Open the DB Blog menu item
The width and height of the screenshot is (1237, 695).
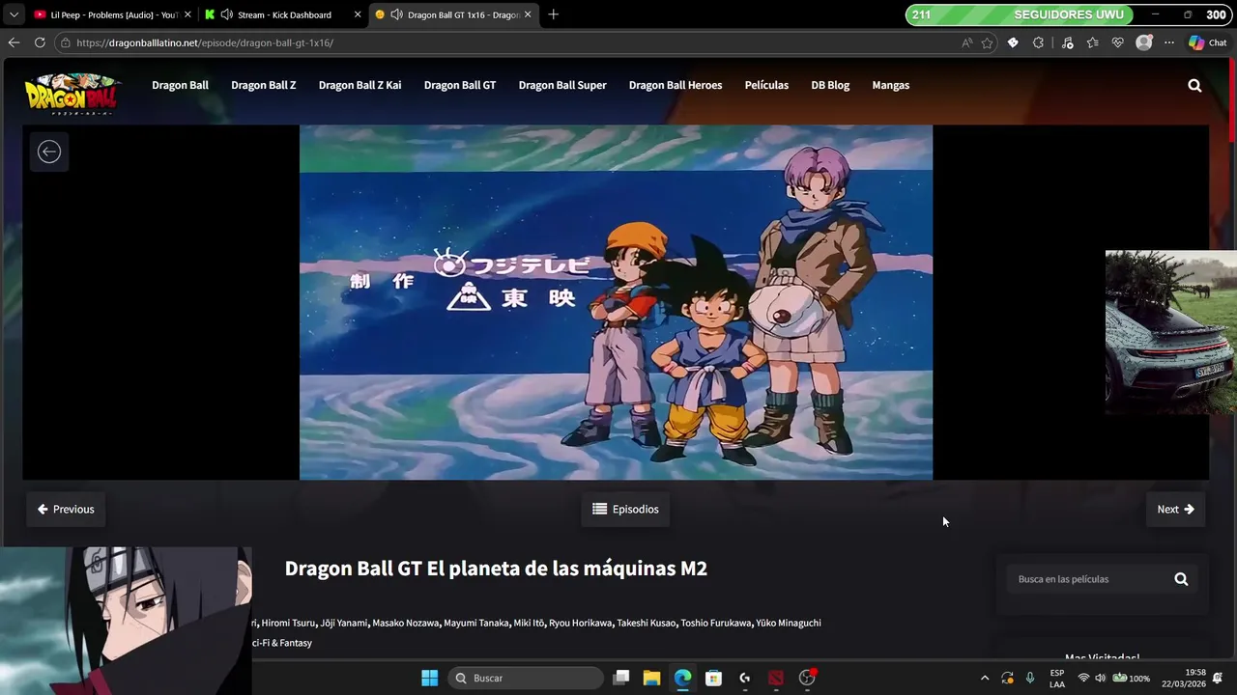pyautogui.click(x=830, y=85)
